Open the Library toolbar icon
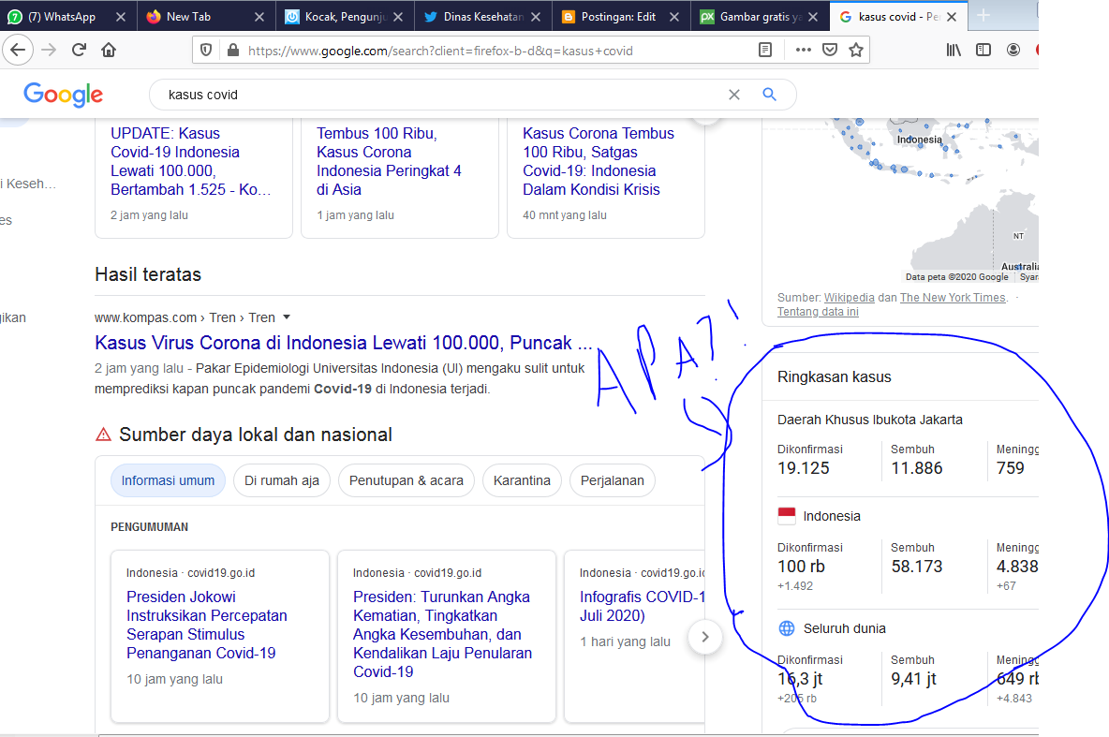Viewport: 1109px width, 737px height. 954,50
